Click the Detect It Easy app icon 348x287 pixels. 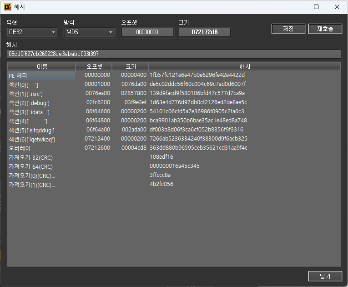[x=8, y=7]
